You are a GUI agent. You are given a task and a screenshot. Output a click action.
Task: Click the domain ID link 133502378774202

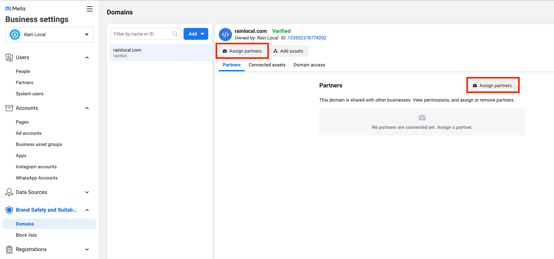tap(307, 38)
